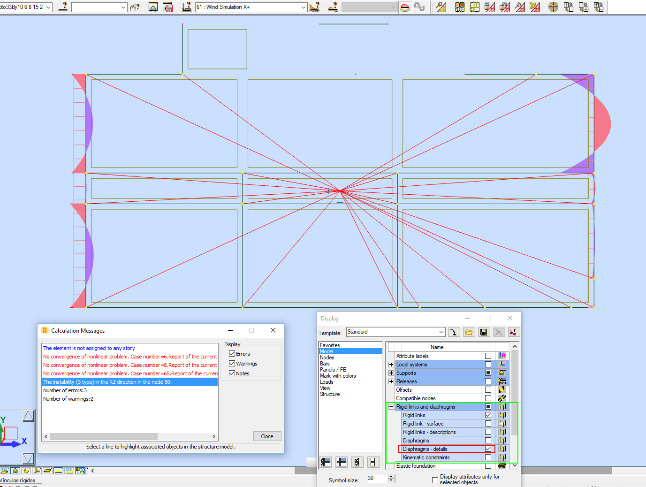Image resolution: width=646 pixels, height=487 pixels.
Task: Open the load case dropdown showing Wind Simulation X+
Action: (304, 7)
